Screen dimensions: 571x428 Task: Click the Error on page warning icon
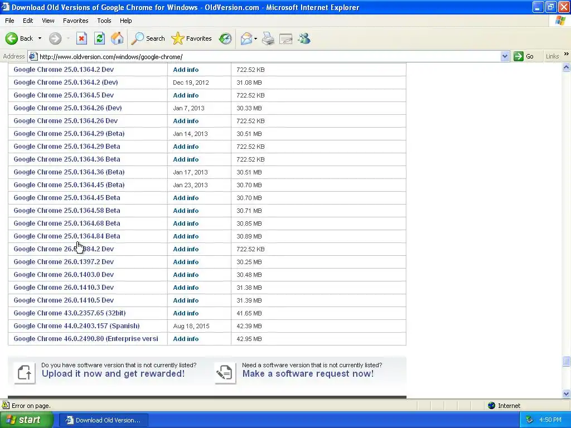6,405
